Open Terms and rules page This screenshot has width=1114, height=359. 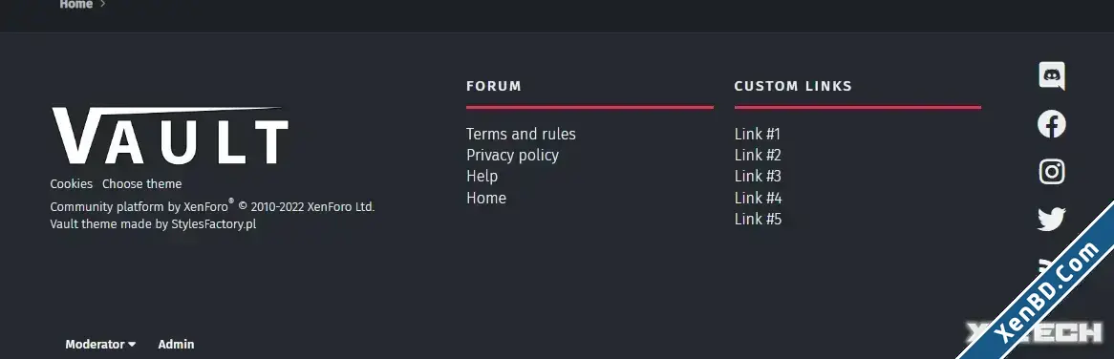click(x=521, y=134)
